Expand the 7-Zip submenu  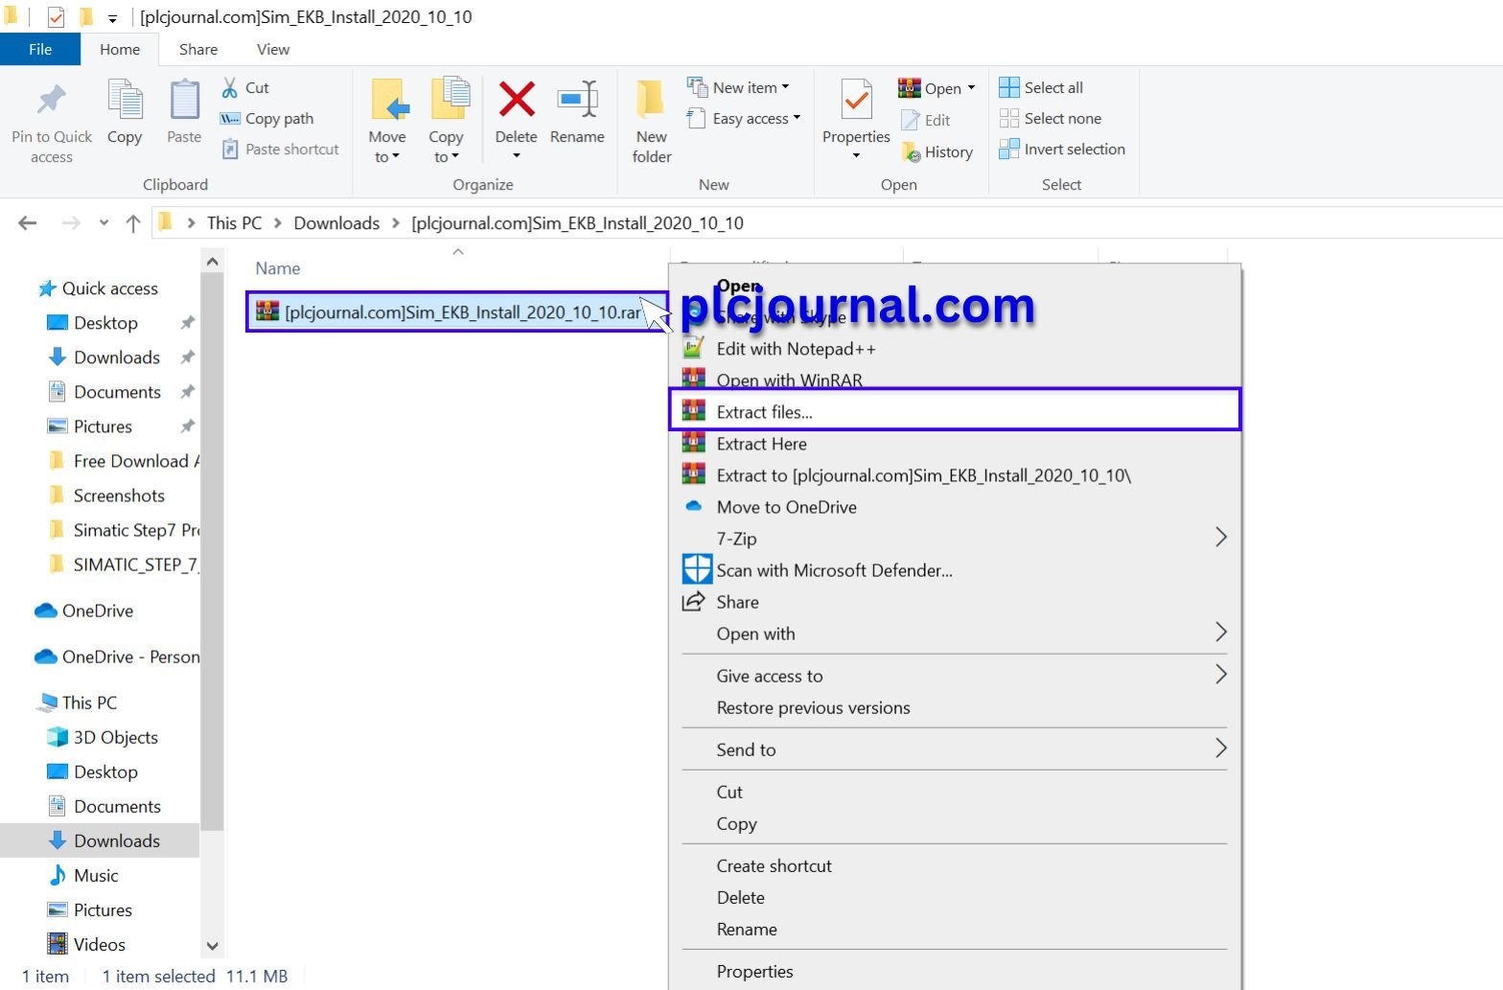pyautogui.click(x=954, y=539)
